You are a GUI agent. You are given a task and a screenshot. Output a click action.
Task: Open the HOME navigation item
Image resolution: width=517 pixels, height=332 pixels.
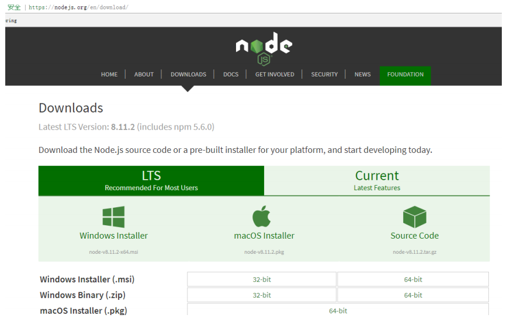pos(109,75)
